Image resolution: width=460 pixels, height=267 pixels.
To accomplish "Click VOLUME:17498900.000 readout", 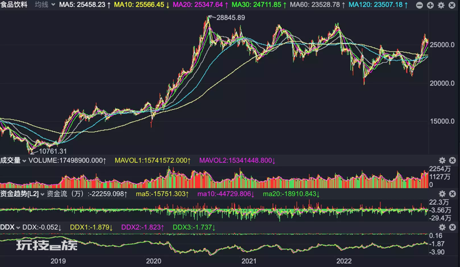I will click(67, 160).
